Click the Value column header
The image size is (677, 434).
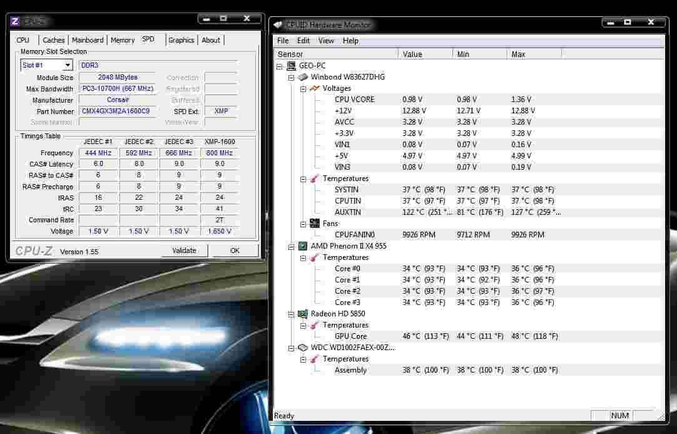point(425,54)
